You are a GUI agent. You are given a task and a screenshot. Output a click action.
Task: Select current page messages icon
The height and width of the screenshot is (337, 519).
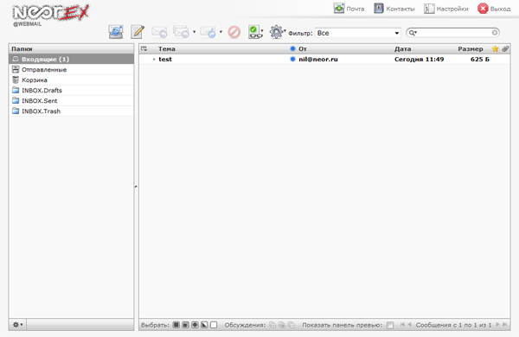pyautogui.click(x=185, y=325)
